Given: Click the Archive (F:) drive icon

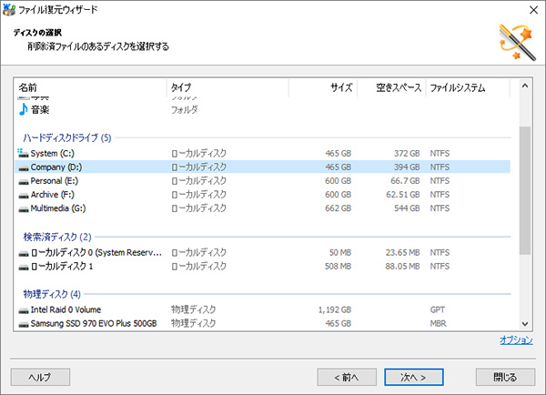Looking at the screenshot, I should point(24,195).
